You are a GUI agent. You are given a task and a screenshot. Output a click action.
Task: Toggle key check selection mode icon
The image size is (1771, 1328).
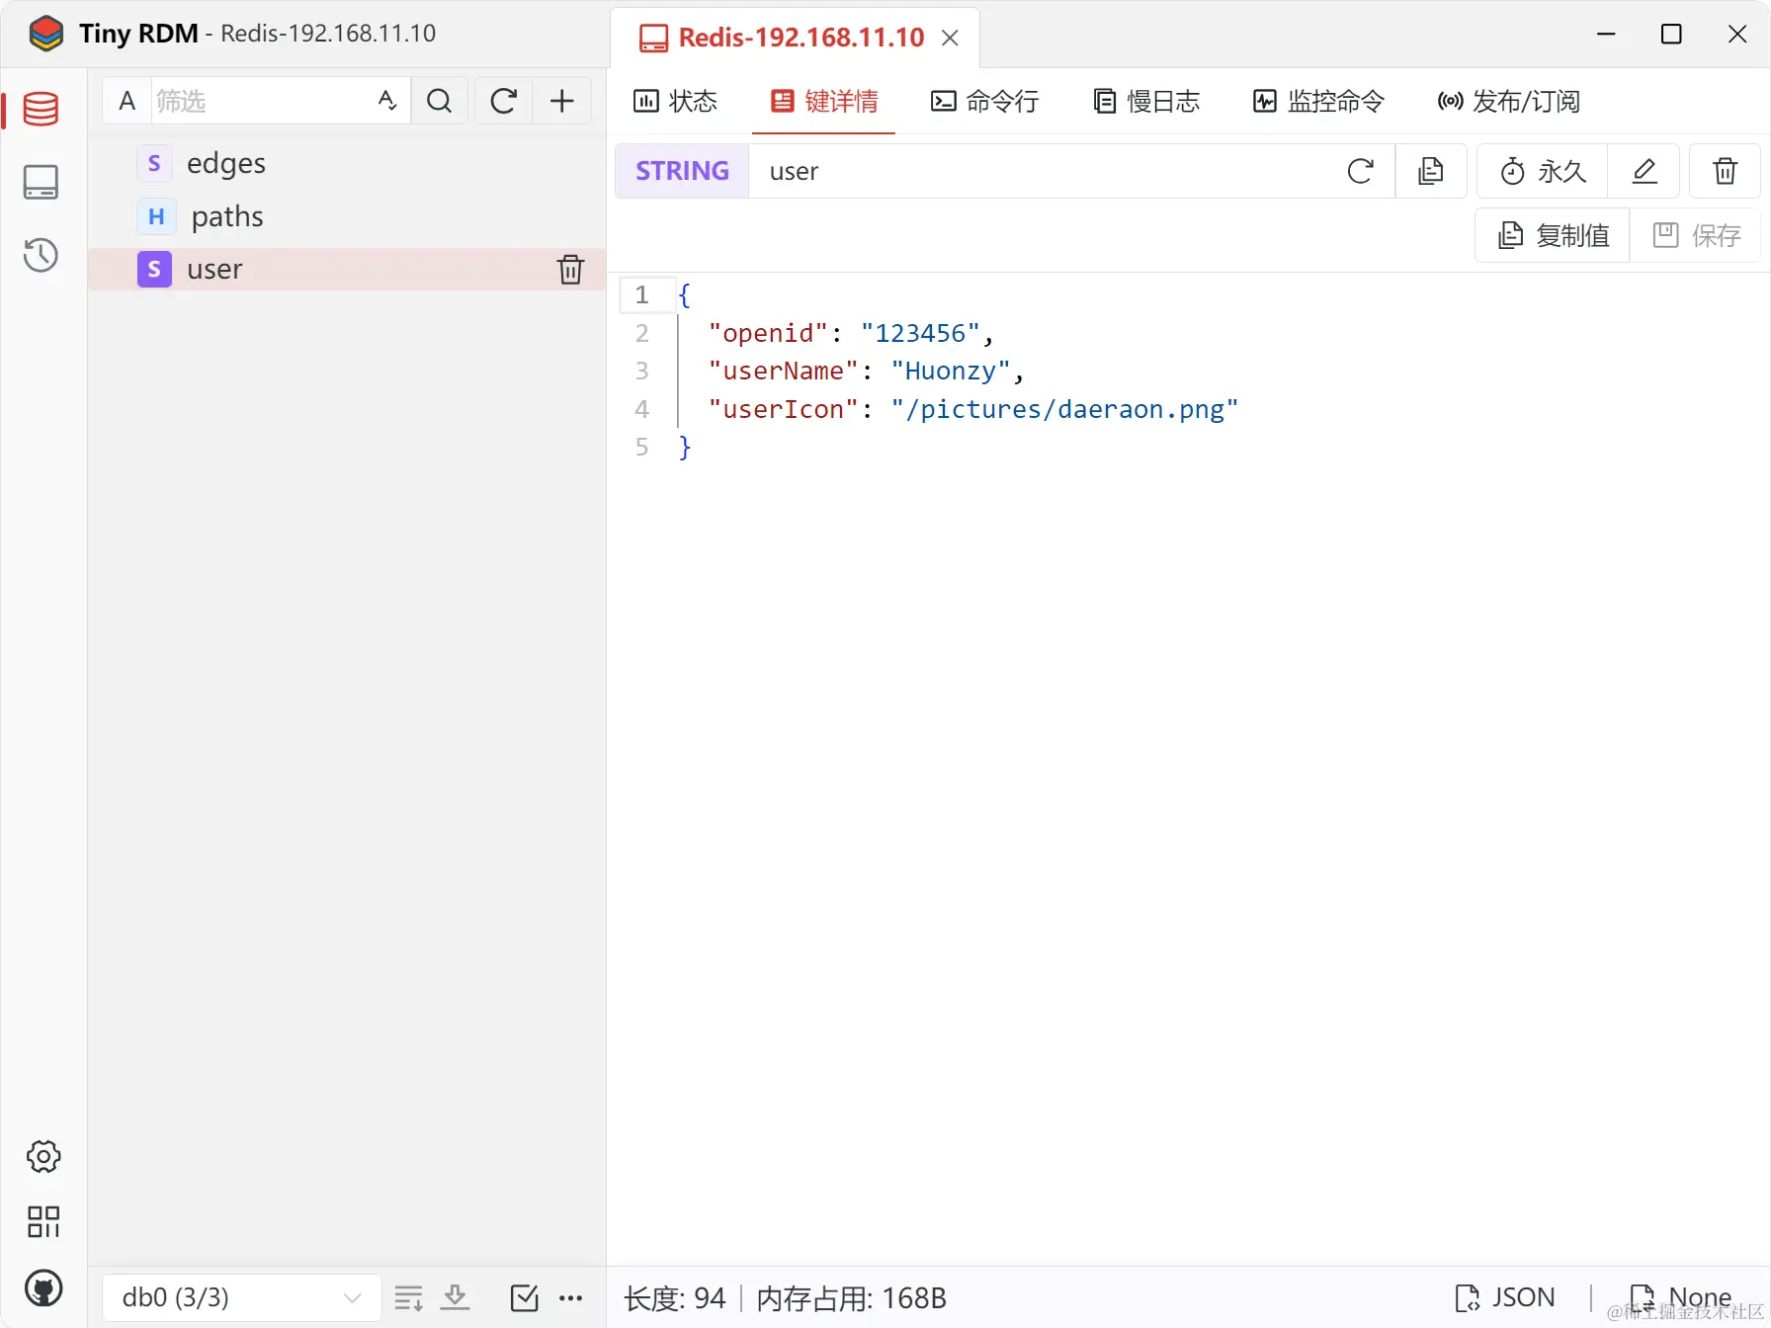point(525,1297)
